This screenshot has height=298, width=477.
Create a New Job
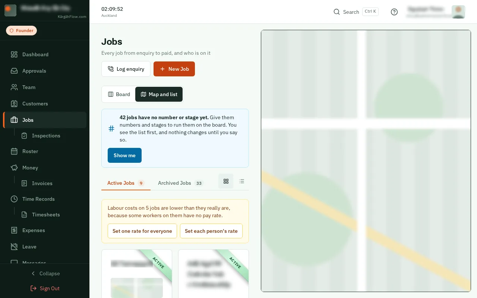tap(174, 69)
